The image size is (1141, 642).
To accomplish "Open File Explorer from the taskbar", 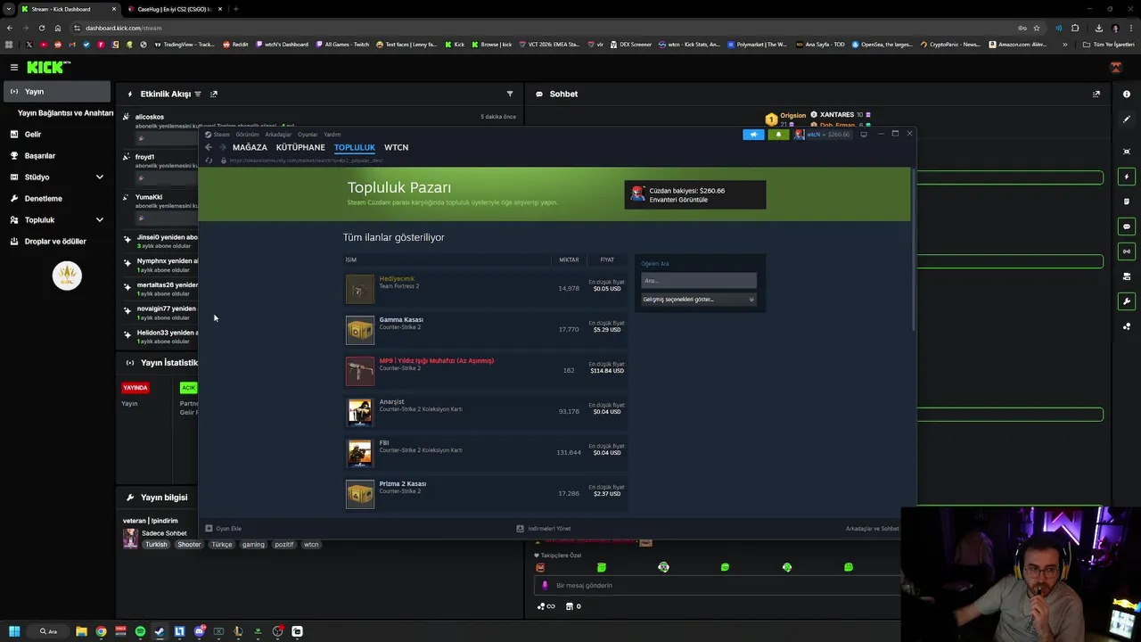I will click(x=81, y=631).
